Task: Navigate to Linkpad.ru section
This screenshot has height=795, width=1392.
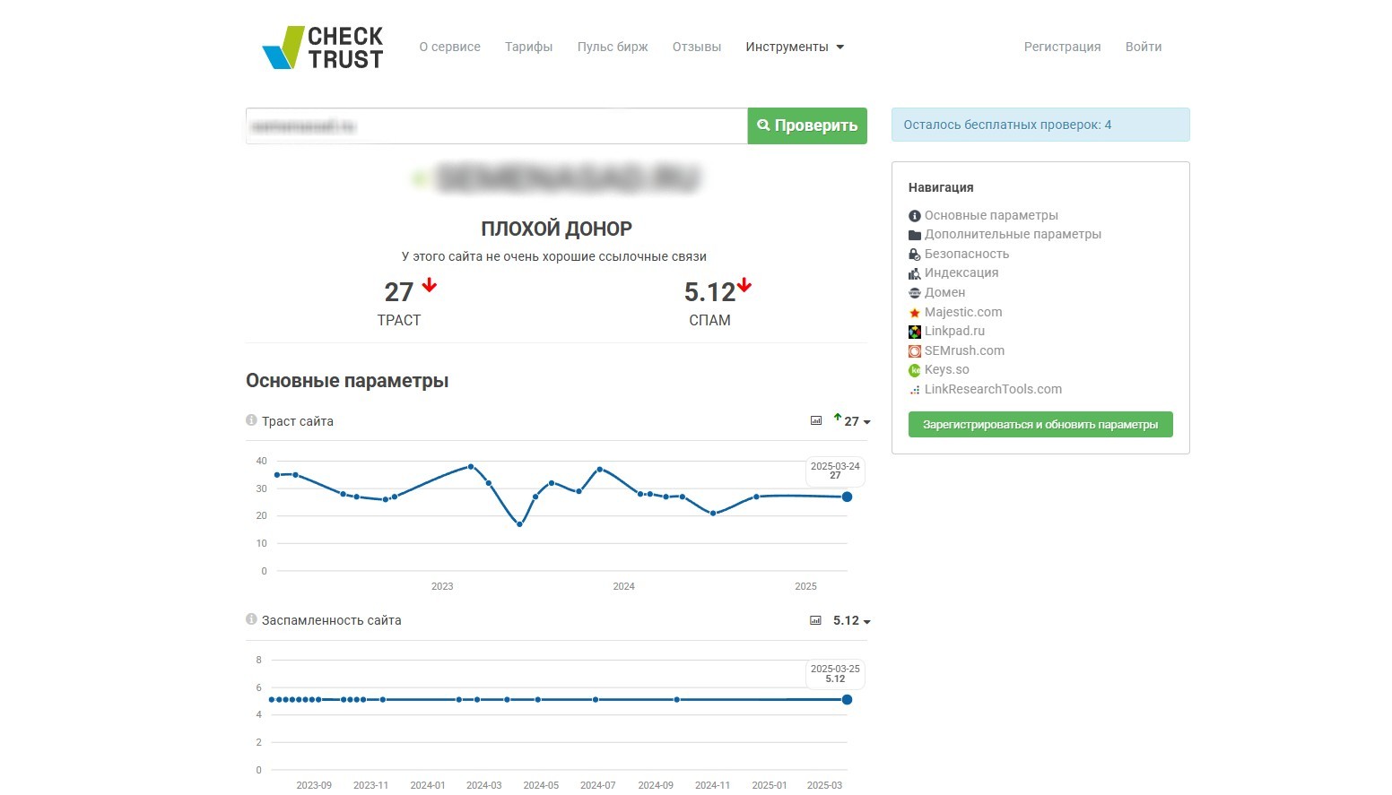Action: (x=954, y=331)
